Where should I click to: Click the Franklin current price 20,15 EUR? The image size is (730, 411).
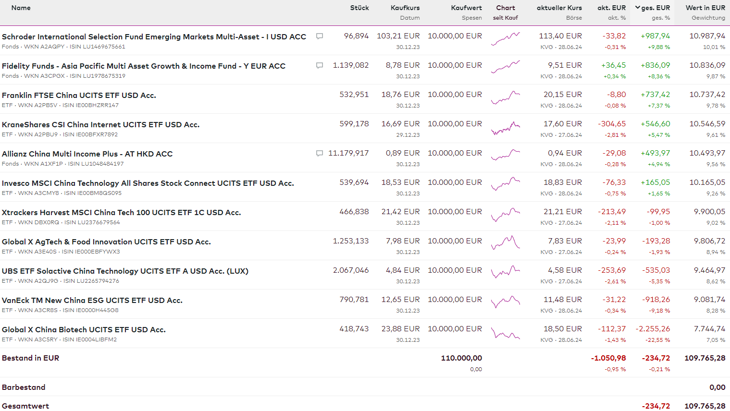coord(563,95)
